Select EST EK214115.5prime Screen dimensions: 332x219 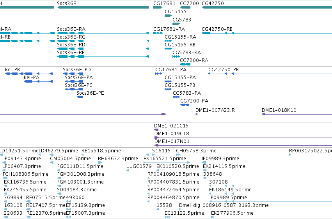pyautogui.click(x=224, y=166)
